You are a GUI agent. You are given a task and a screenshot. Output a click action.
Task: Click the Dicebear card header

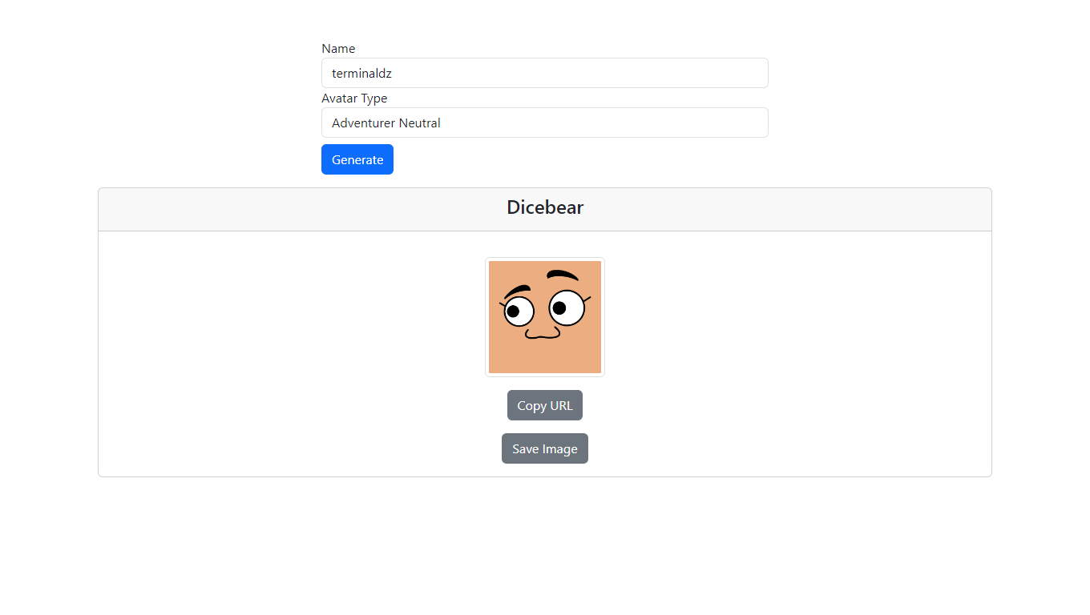(545, 209)
